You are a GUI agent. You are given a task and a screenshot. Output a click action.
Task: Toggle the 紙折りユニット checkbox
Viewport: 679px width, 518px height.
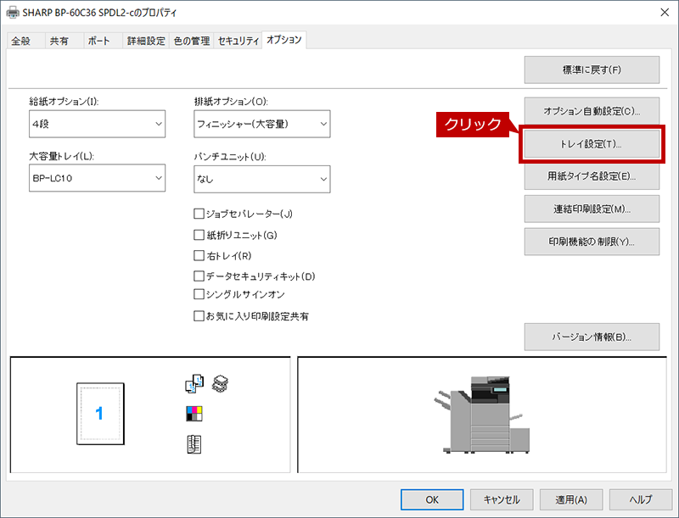point(199,235)
